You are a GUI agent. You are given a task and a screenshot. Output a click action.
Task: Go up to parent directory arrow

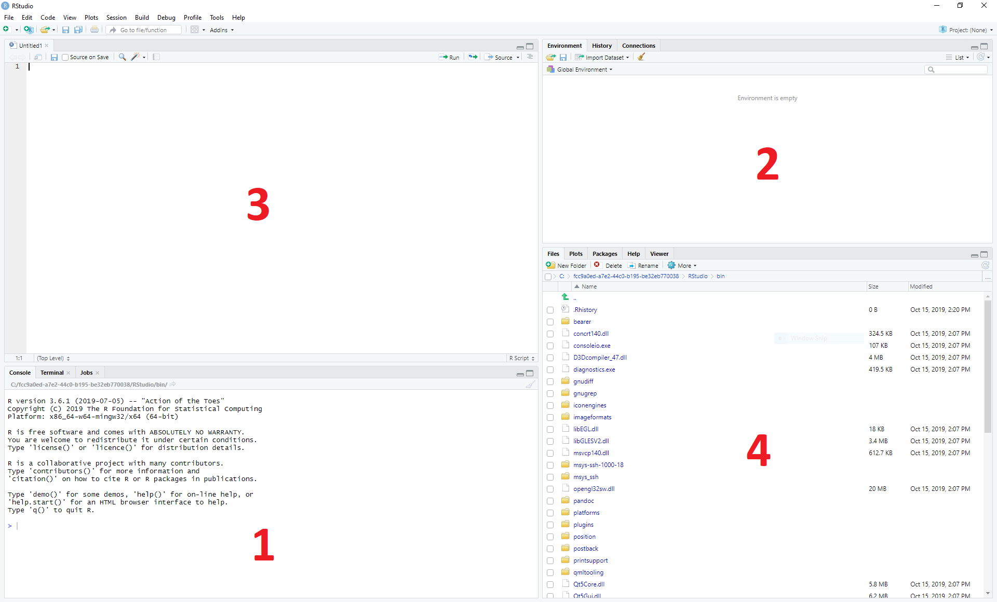[565, 297]
